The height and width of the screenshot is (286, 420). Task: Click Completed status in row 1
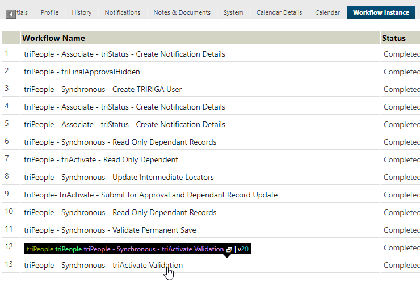401,54
